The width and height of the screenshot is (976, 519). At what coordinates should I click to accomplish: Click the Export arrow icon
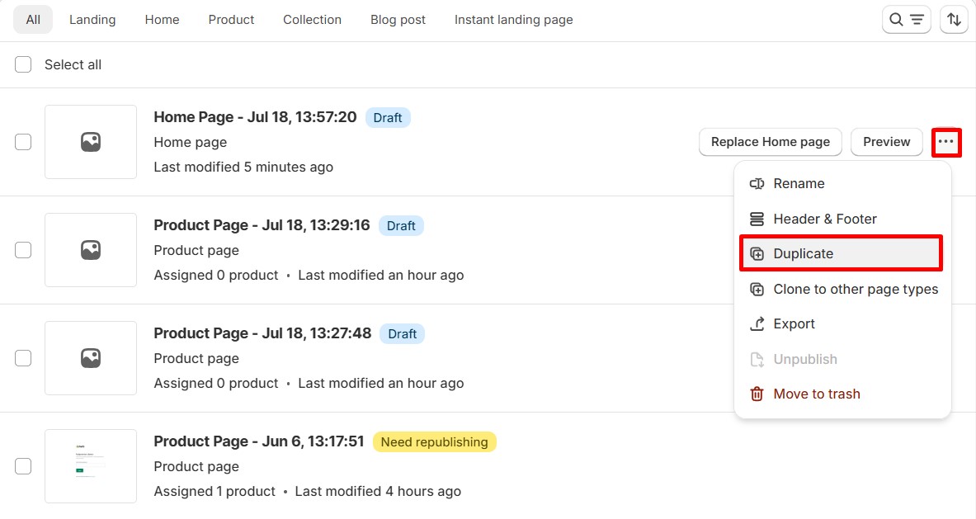coord(757,324)
